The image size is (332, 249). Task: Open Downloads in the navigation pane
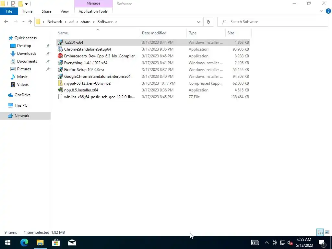27,53
